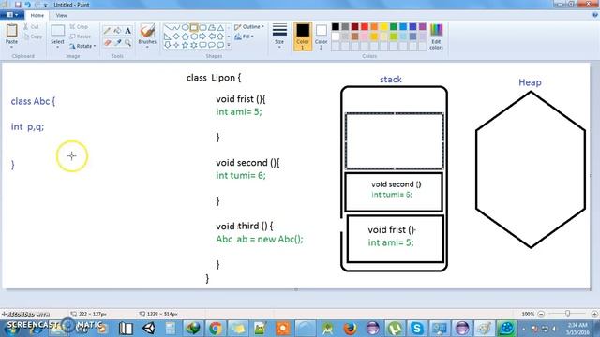Open Skype from the taskbar

coord(417,328)
